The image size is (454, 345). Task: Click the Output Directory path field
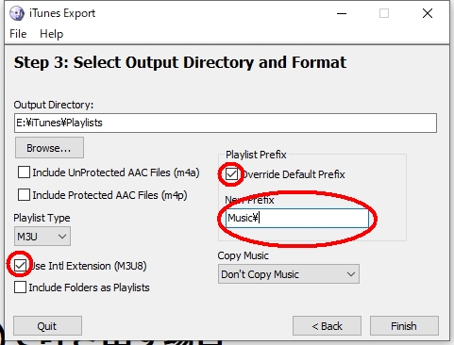226,123
